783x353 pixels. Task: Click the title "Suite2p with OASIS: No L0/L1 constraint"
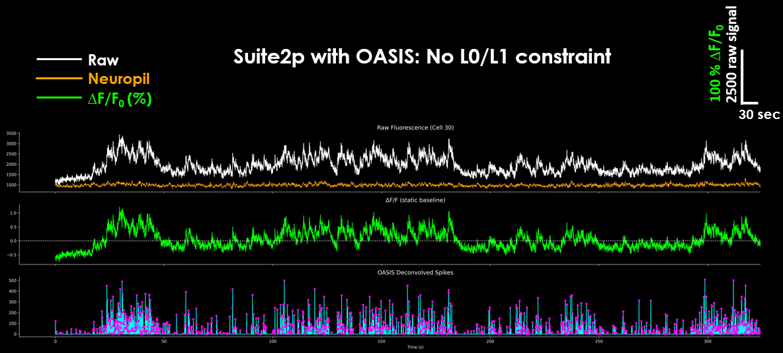click(422, 56)
